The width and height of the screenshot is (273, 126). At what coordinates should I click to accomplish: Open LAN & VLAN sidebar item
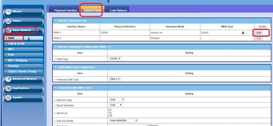click(x=16, y=44)
